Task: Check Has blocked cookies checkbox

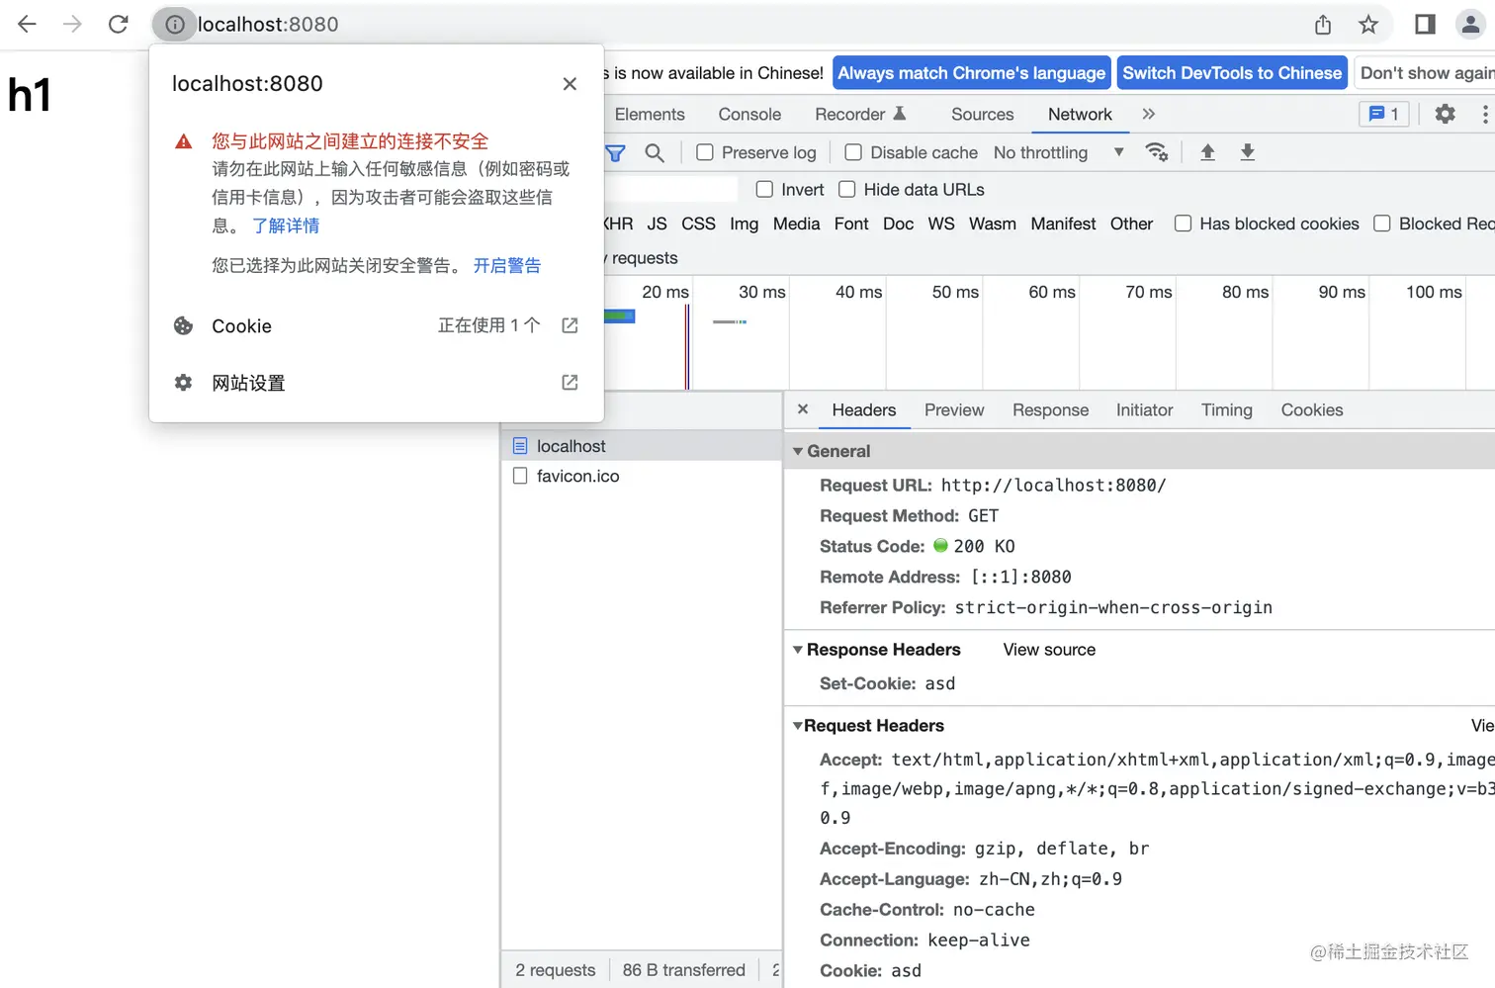Action: (x=1183, y=224)
